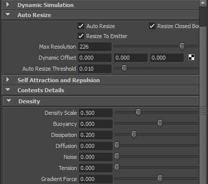Viewport: 208px width, 184px height.
Task: Click the dotted panel grip handle at right edge
Action: point(203,111)
